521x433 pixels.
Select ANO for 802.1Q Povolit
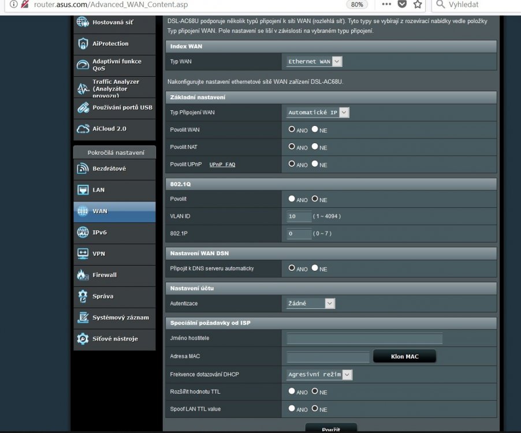point(292,199)
